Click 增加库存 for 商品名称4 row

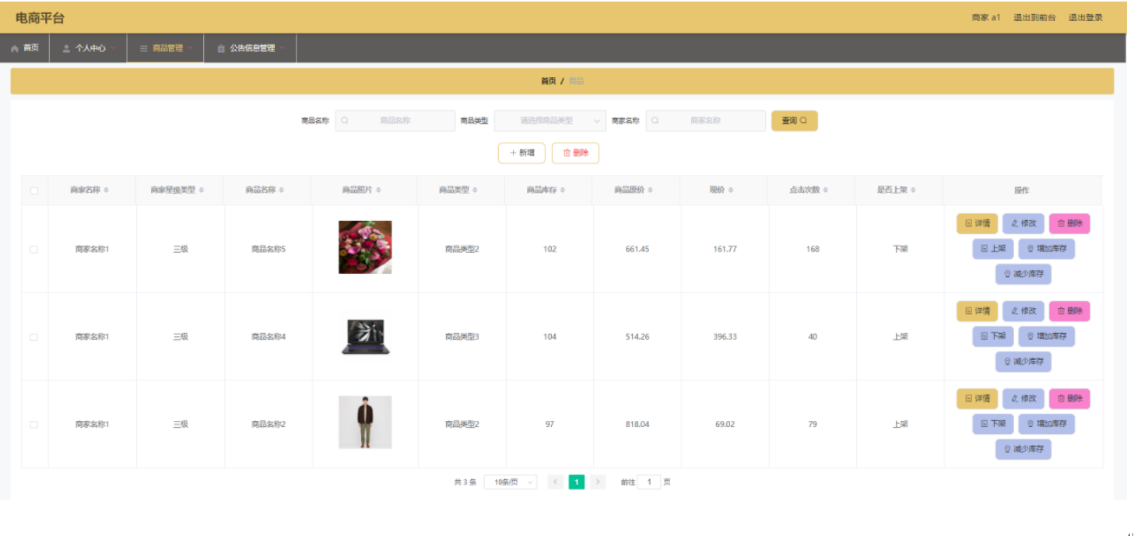[1047, 337]
